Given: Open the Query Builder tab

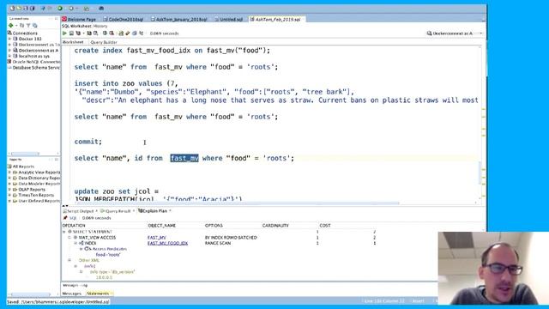Looking at the screenshot, I should [104, 42].
